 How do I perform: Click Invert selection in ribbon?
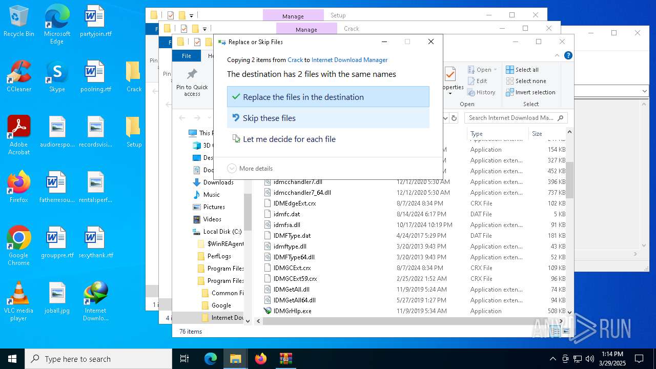point(530,92)
